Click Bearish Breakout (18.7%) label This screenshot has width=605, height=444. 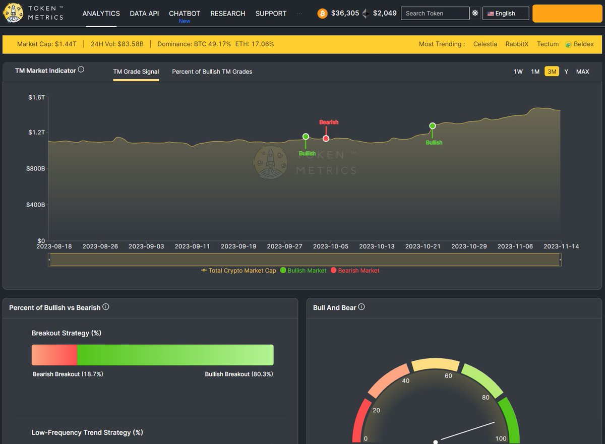click(68, 374)
